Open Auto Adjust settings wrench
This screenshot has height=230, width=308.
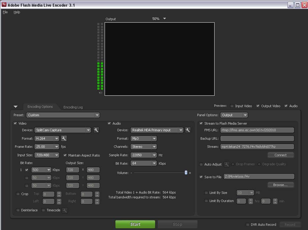click(x=227, y=164)
